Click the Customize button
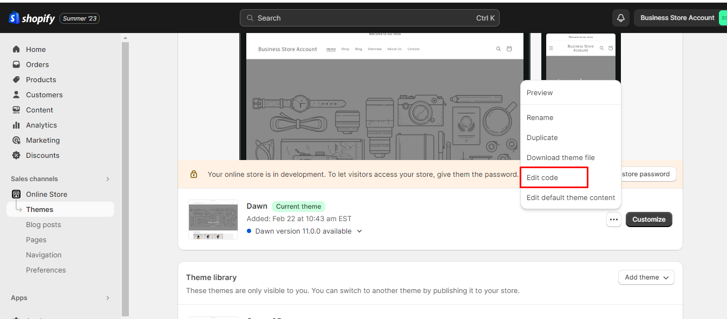 click(x=649, y=220)
